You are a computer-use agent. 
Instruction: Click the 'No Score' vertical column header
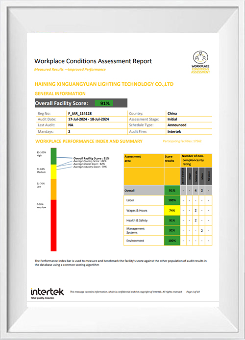pos(209,176)
